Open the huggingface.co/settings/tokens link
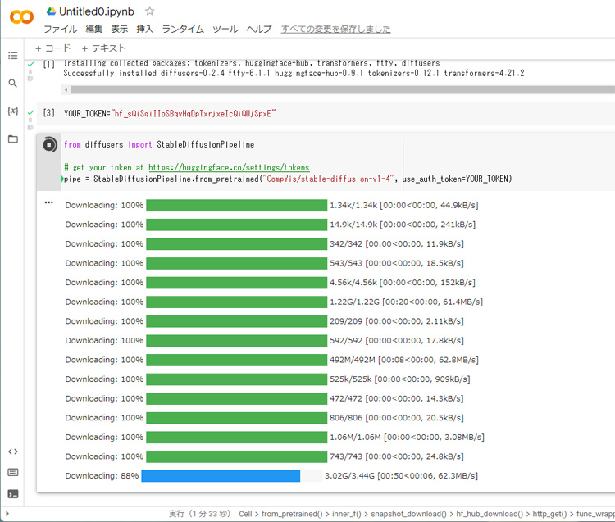The height and width of the screenshot is (522, 615). coord(229,168)
